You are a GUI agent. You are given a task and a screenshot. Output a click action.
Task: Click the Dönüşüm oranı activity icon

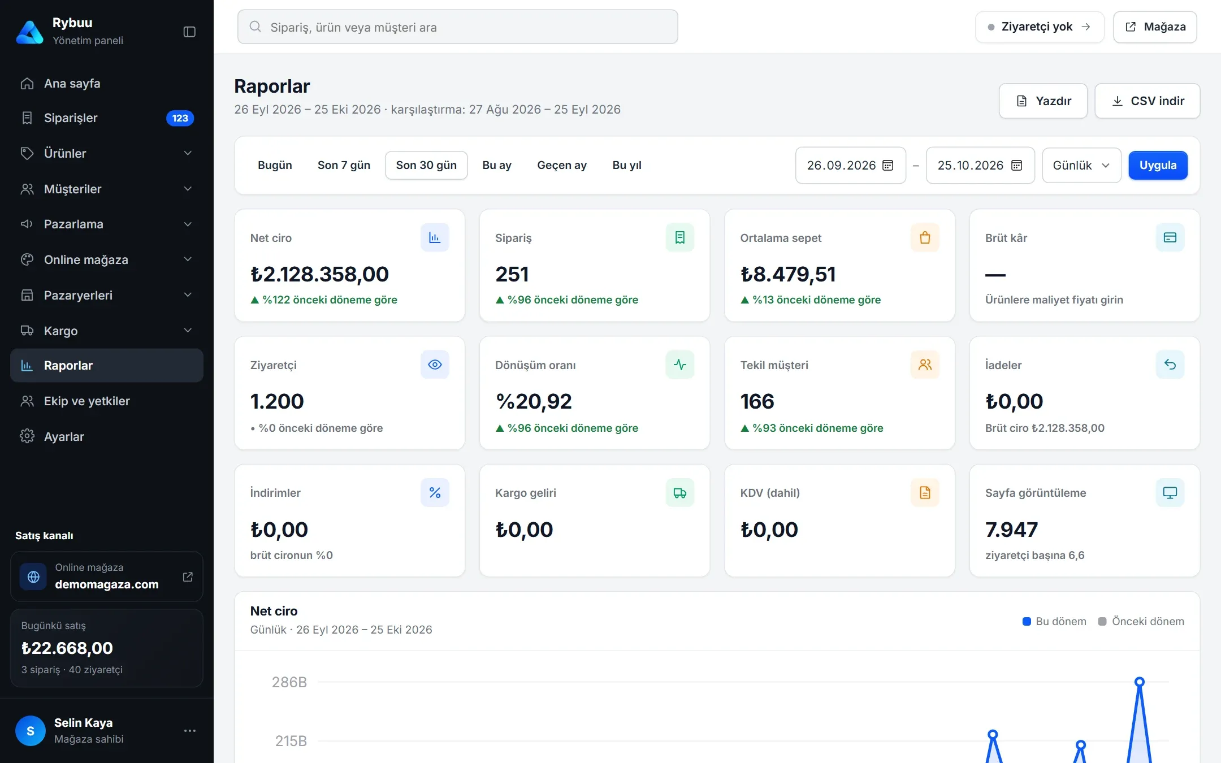click(x=680, y=365)
